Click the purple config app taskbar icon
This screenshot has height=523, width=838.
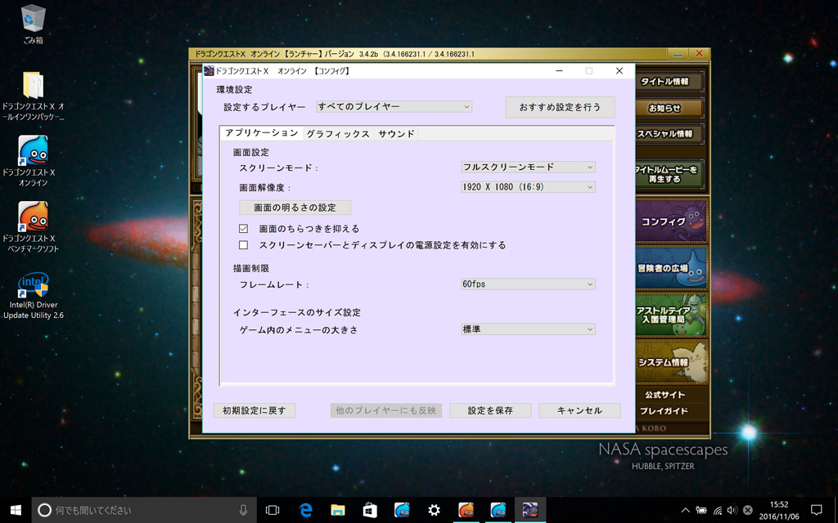[x=530, y=510]
